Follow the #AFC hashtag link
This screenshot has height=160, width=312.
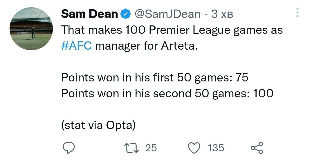pos(77,46)
